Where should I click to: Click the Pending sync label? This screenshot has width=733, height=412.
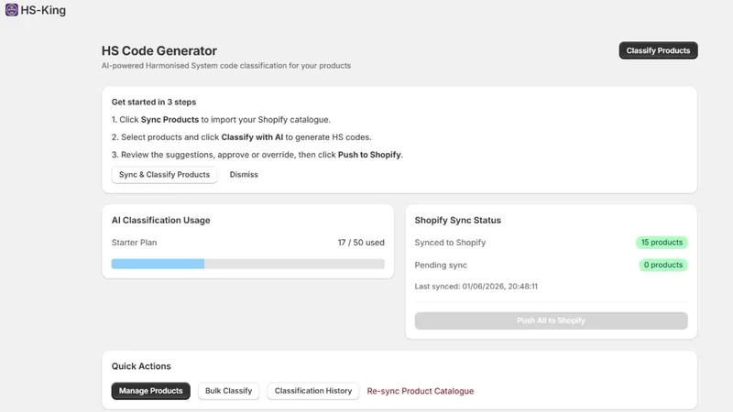pyautogui.click(x=441, y=265)
